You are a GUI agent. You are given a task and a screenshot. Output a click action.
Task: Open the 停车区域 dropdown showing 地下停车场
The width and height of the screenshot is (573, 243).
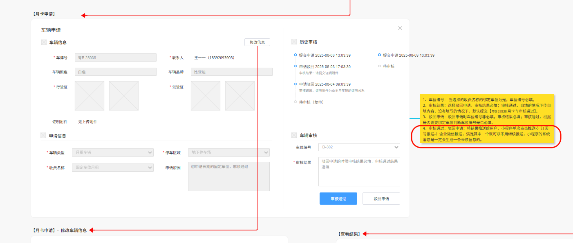228,152
